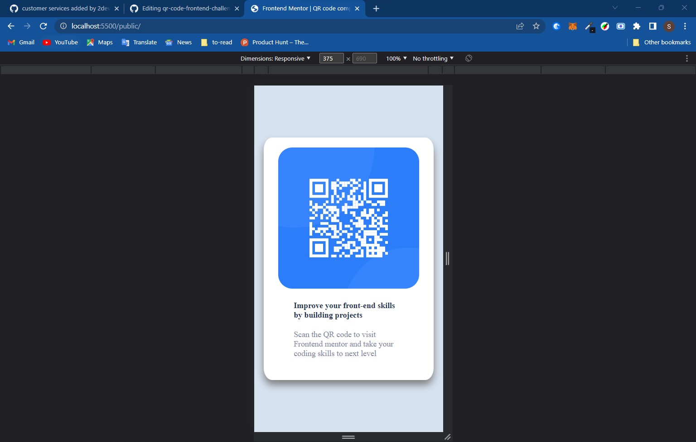Launch the screenshot capture extension
696x442 pixels.
pyautogui.click(x=620, y=26)
